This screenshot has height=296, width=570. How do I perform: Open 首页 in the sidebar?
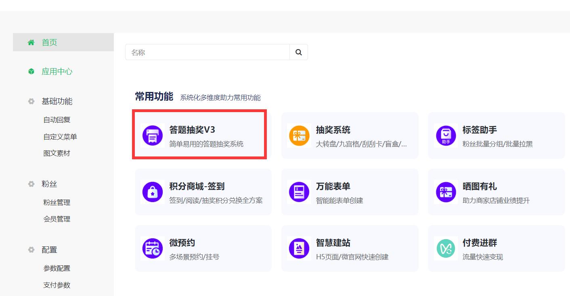[x=63, y=42]
